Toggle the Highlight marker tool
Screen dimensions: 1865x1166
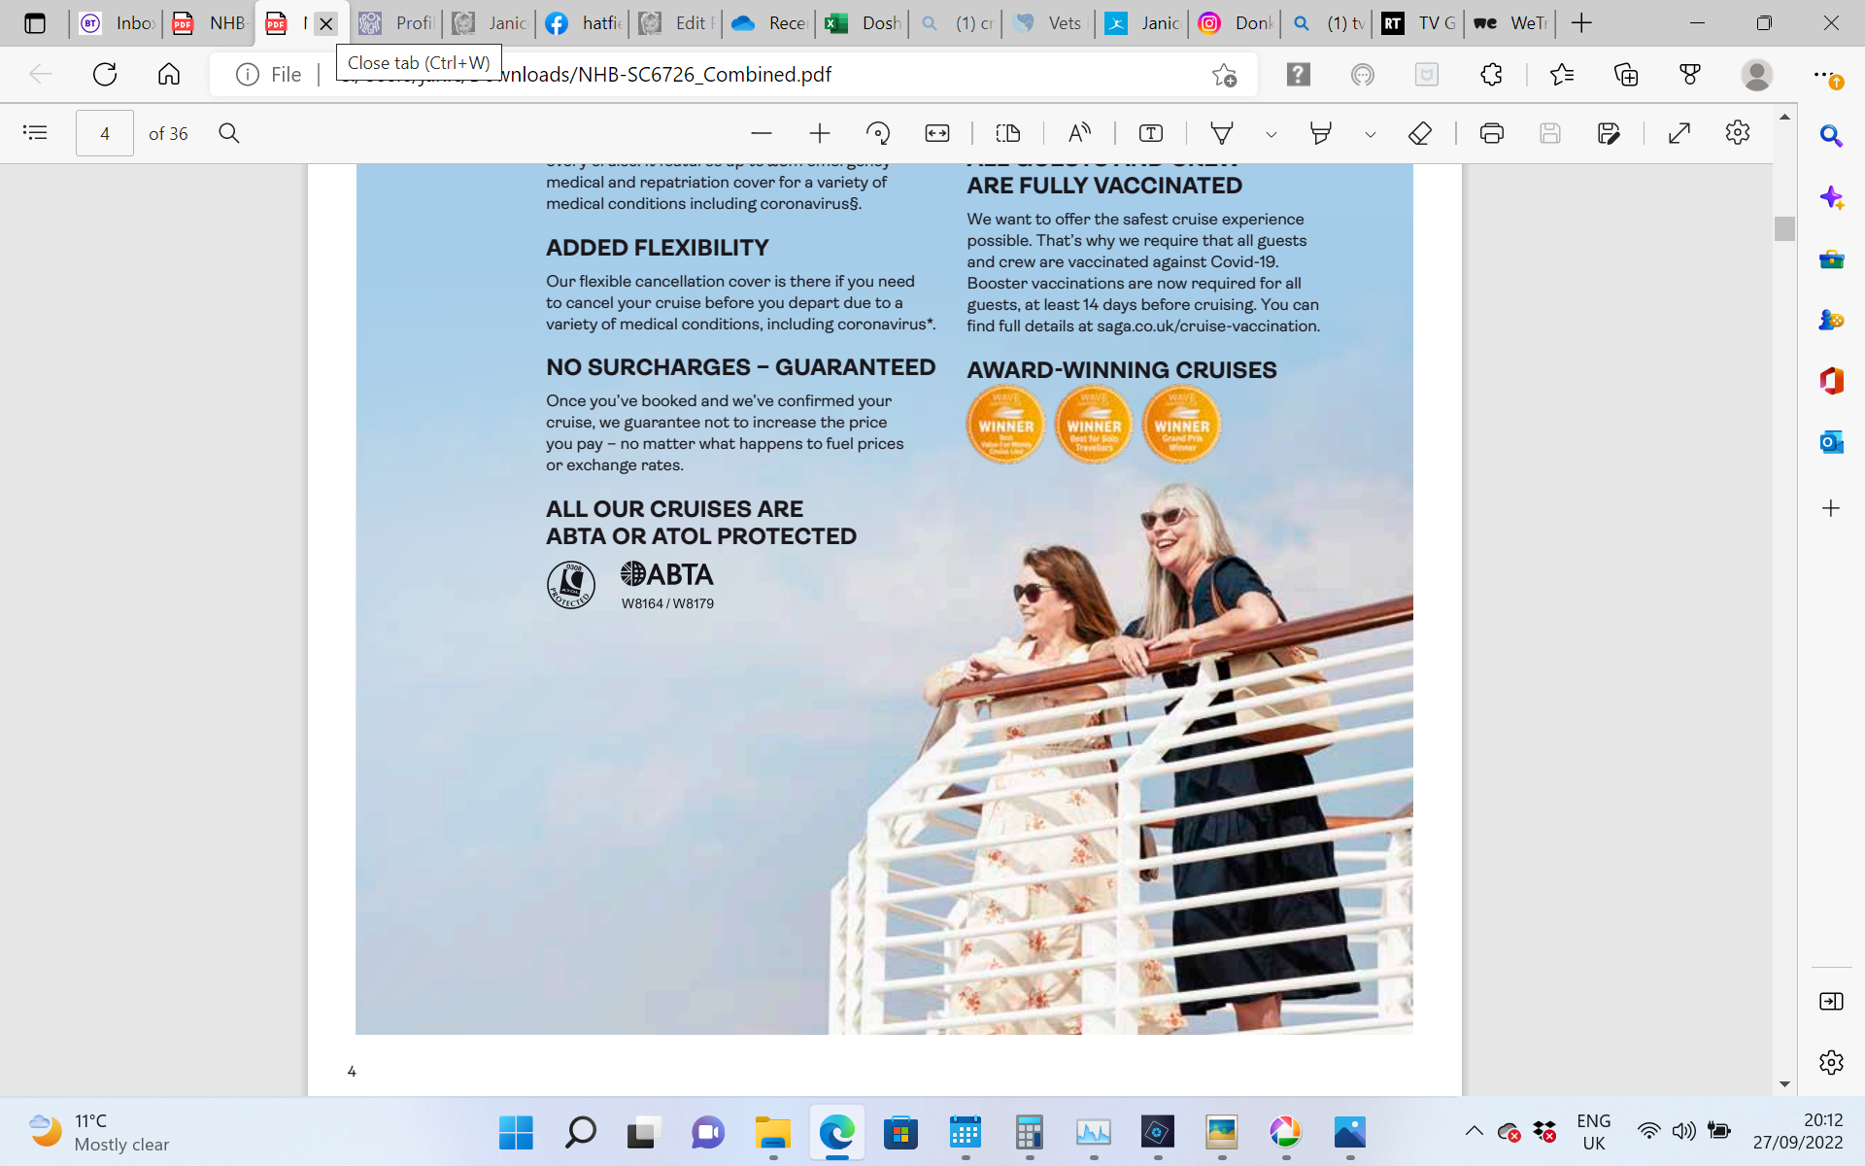[x=1320, y=133]
